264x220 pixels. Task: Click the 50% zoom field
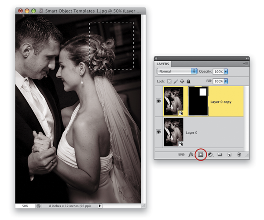click(25, 206)
